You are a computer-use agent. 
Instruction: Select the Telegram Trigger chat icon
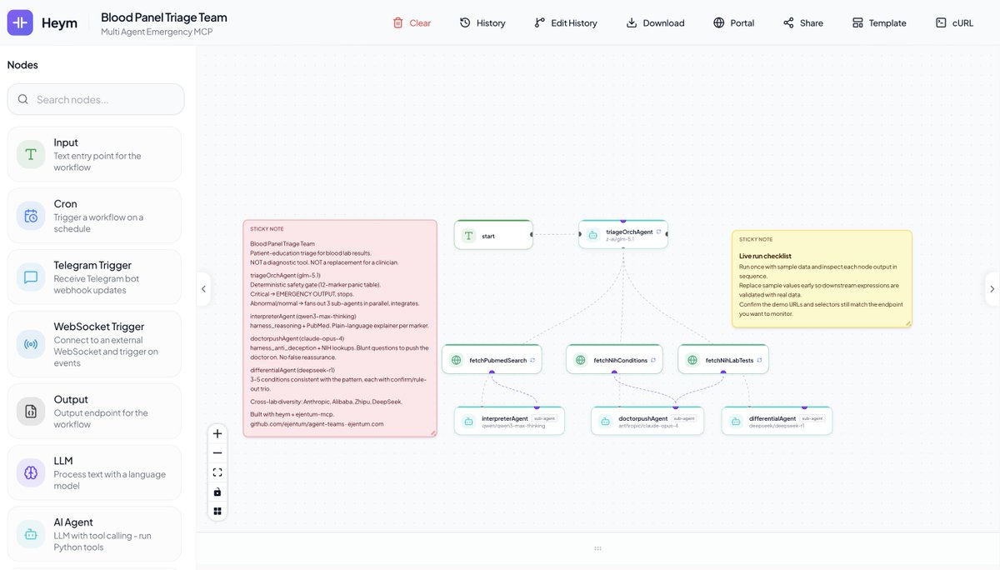[x=31, y=277]
